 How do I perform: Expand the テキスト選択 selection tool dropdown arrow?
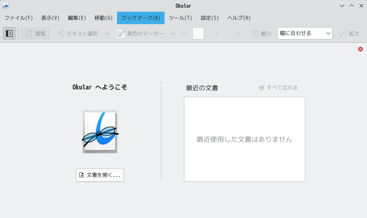[107, 34]
